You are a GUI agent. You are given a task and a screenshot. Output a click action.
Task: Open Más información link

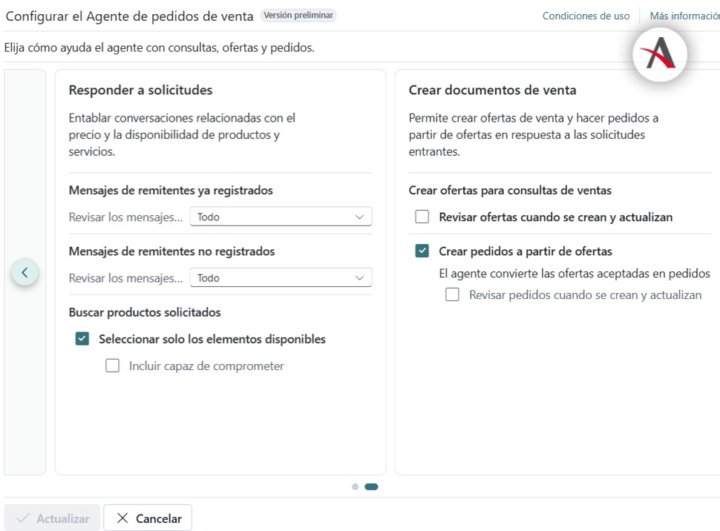pyautogui.click(x=684, y=16)
